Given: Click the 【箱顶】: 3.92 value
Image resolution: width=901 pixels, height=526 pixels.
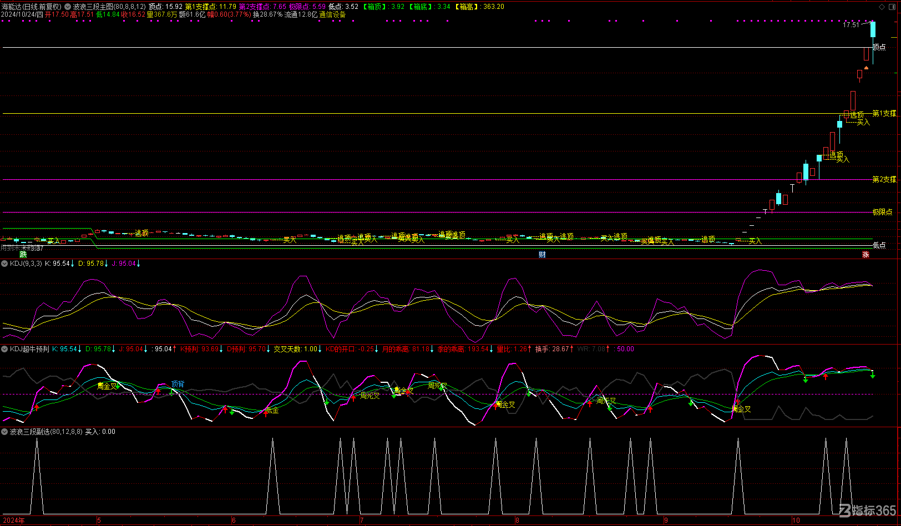Looking at the screenshot, I should click(383, 7).
